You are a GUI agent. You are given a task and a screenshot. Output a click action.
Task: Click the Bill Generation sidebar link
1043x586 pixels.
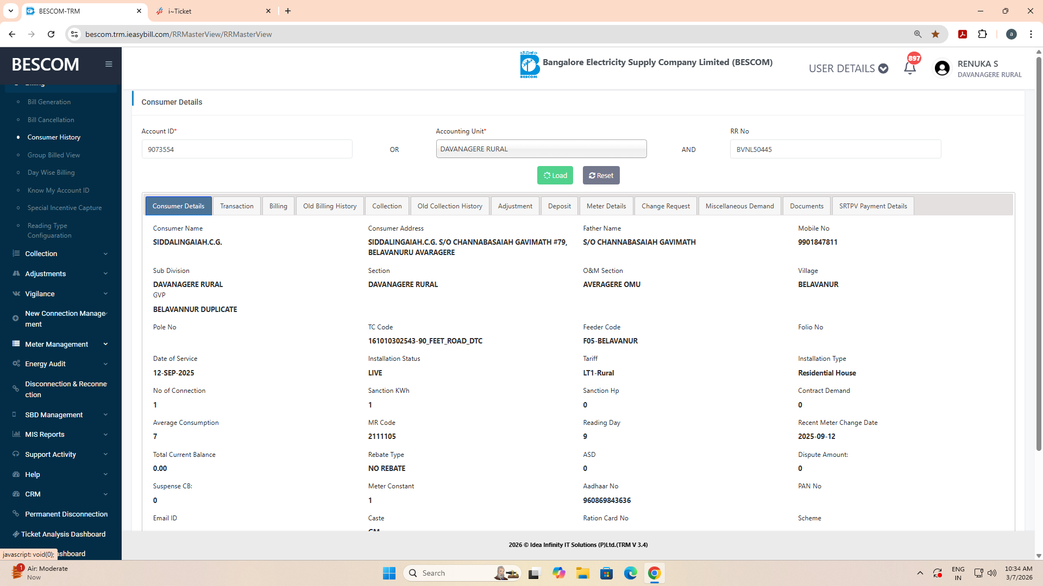tap(49, 102)
